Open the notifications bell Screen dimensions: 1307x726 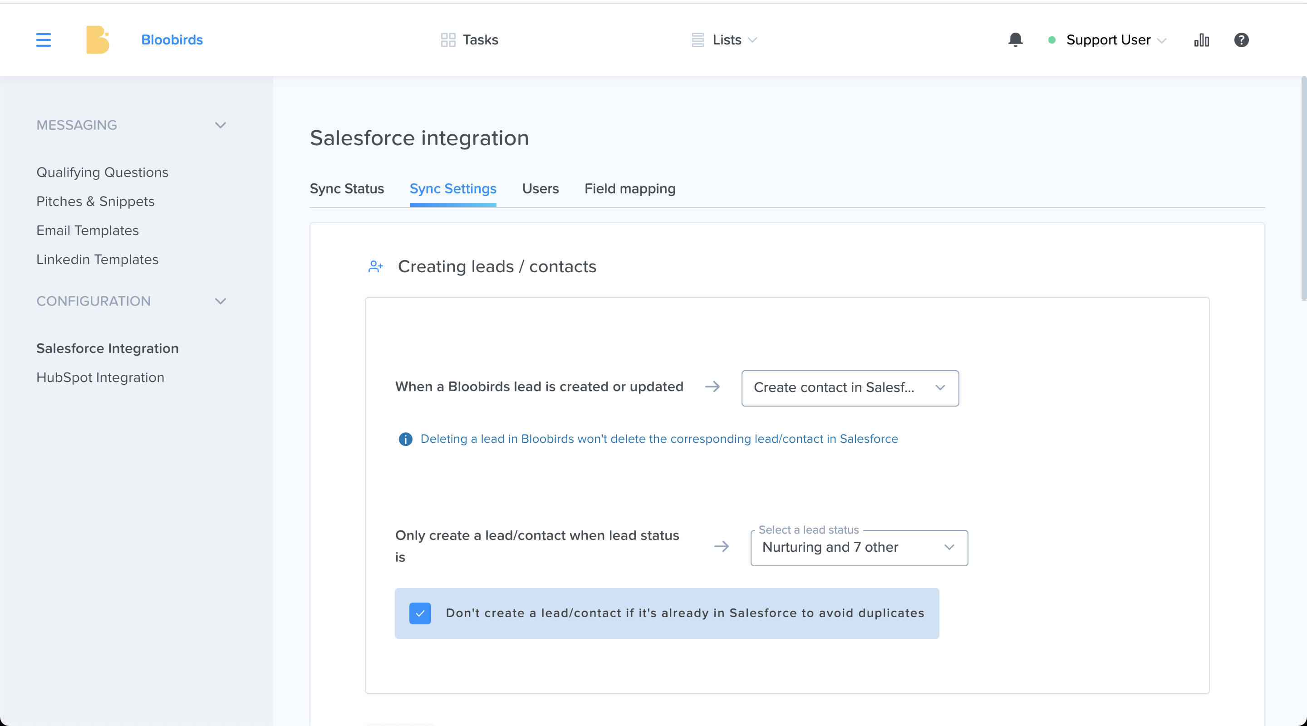pos(1015,39)
